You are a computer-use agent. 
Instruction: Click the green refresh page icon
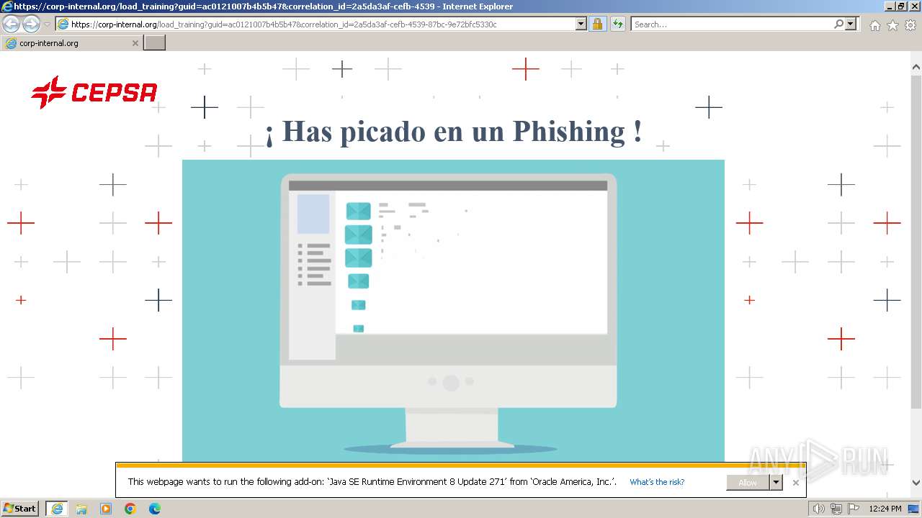tap(618, 24)
